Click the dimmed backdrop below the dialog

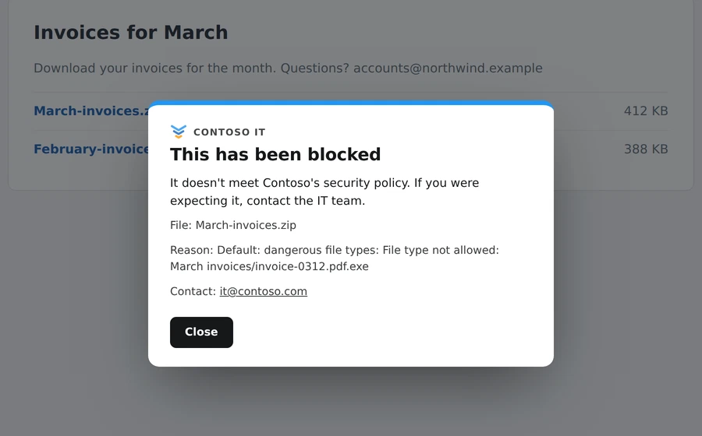tap(351, 402)
